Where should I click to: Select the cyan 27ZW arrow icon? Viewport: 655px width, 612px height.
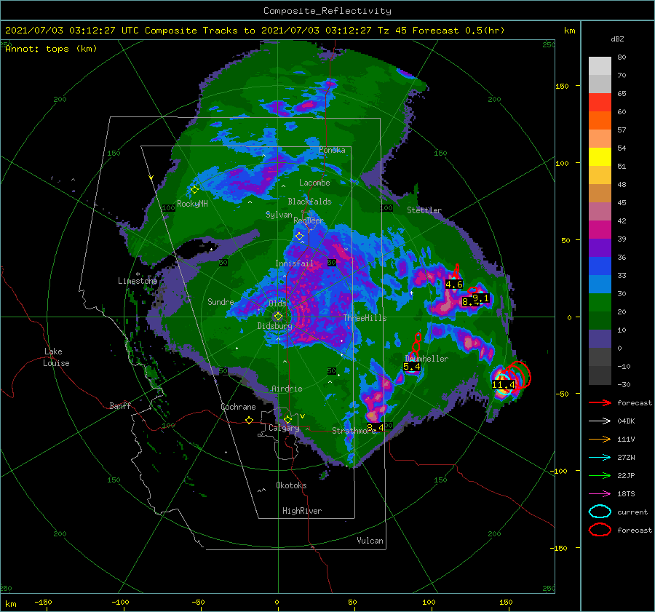pos(600,458)
